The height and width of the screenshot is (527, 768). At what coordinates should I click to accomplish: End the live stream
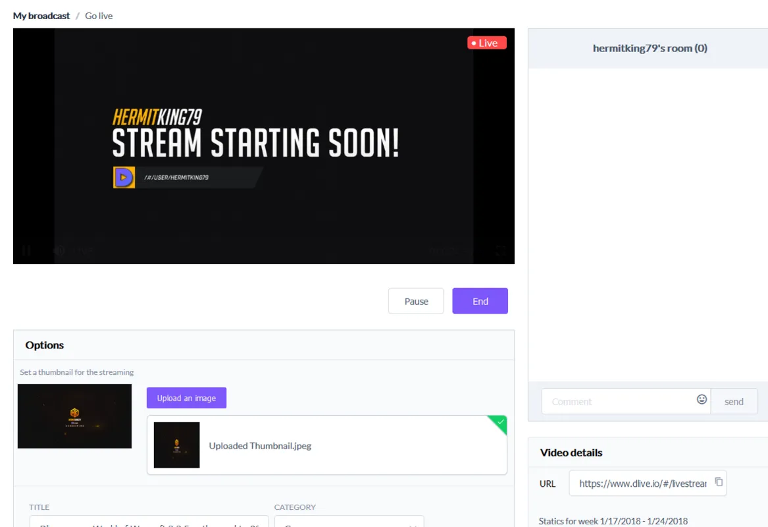click(x=480, y=301)
